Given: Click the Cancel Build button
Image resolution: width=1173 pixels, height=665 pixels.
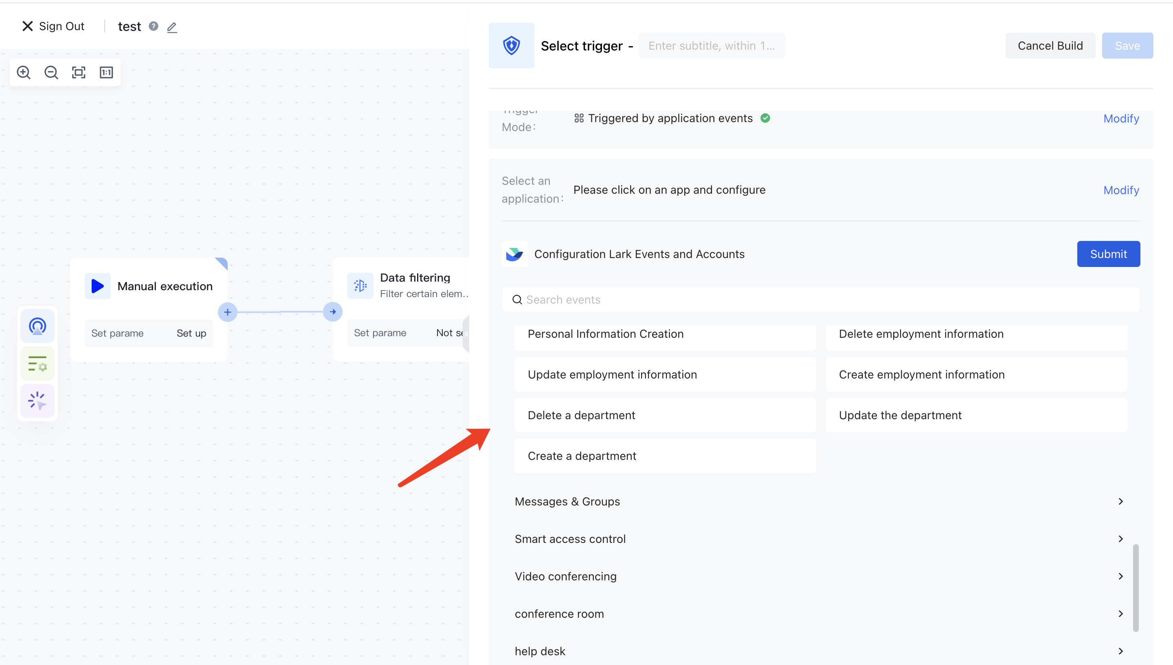Looking at the screenshot, I should coord(1050,45).
